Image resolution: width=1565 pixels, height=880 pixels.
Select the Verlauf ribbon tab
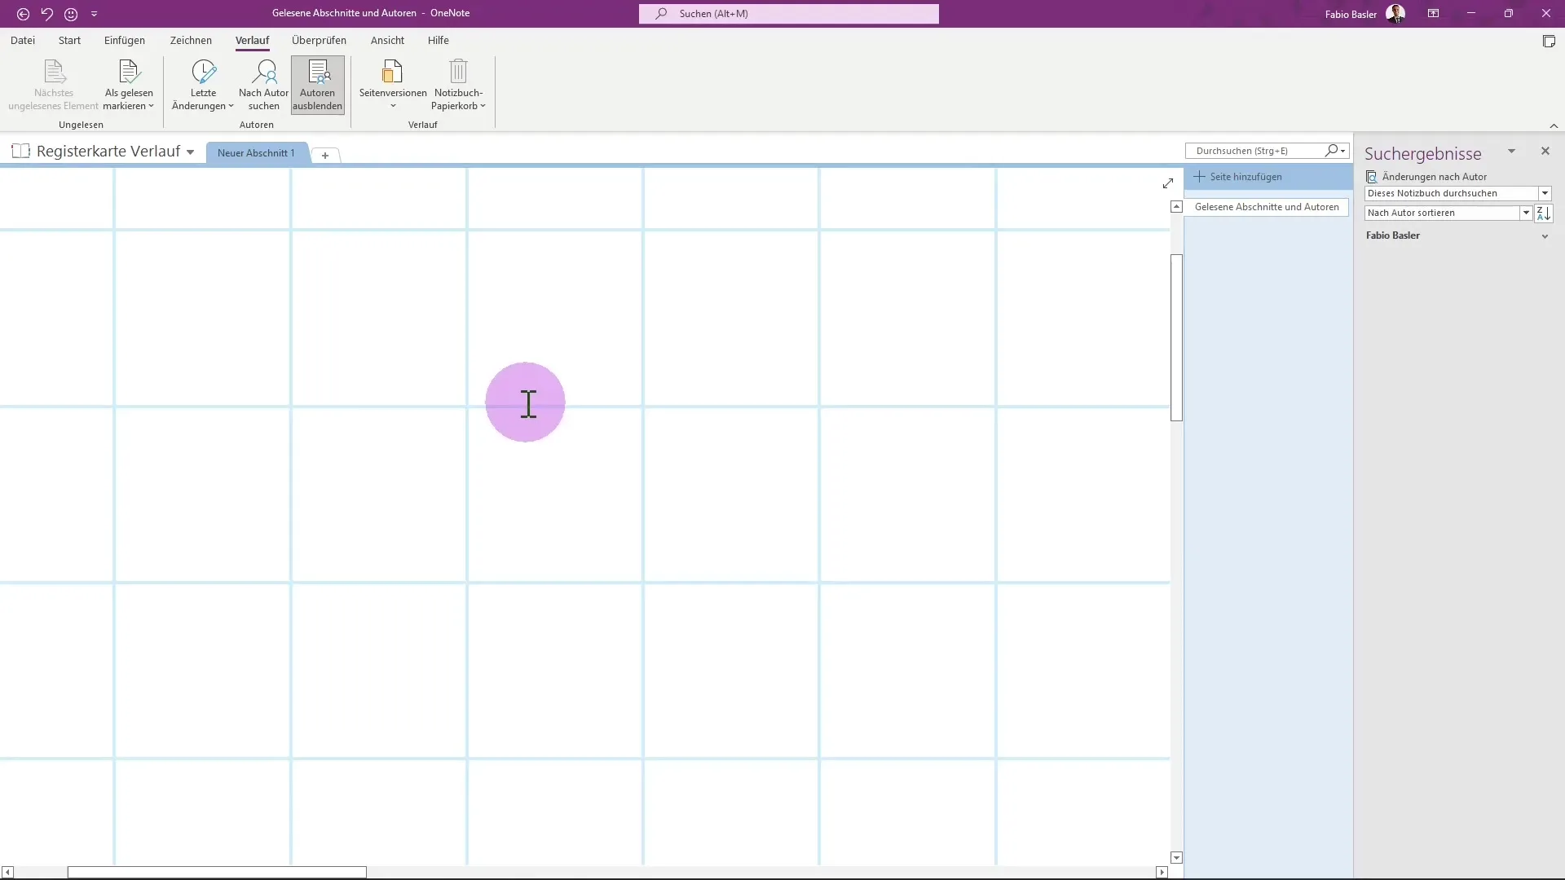coord(252,40)
